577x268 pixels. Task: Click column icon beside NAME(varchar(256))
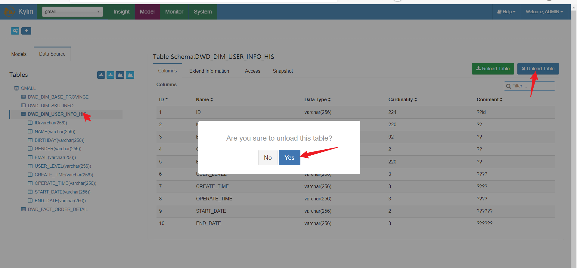click(x=30, y=131)
